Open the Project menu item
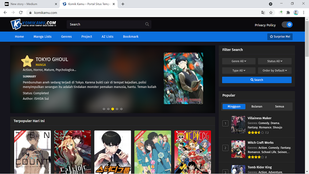The image size is (309, 174). [87, 37]
